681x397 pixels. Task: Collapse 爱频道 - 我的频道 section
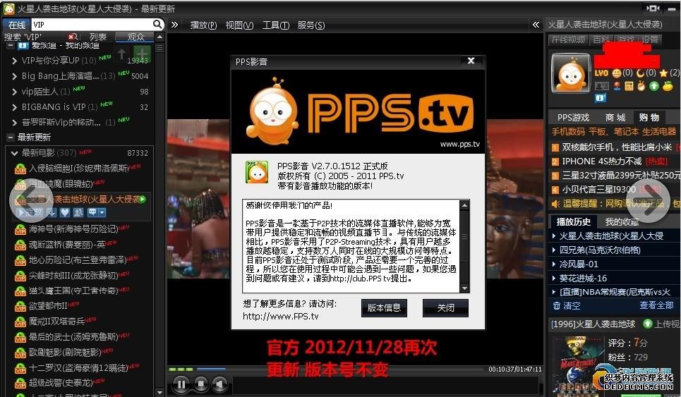pos(10,46)
